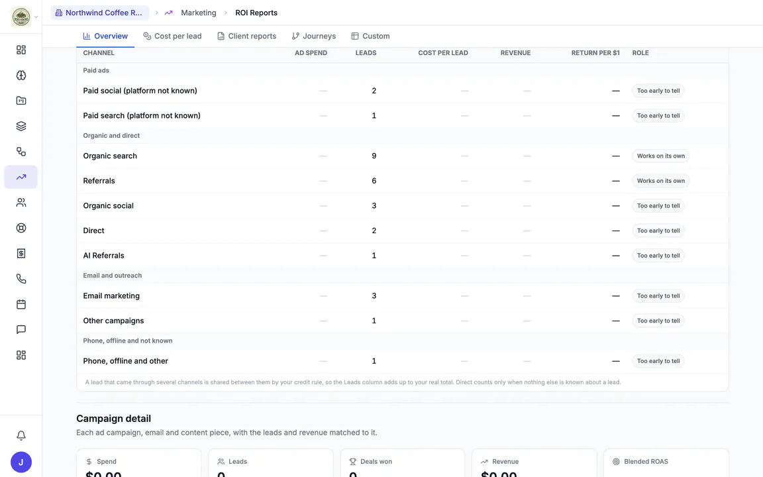Image resolution: width=763 pixels, height=477 pixels.
Task: Open the chat message icon in sidebar
Action: (21, 329)
